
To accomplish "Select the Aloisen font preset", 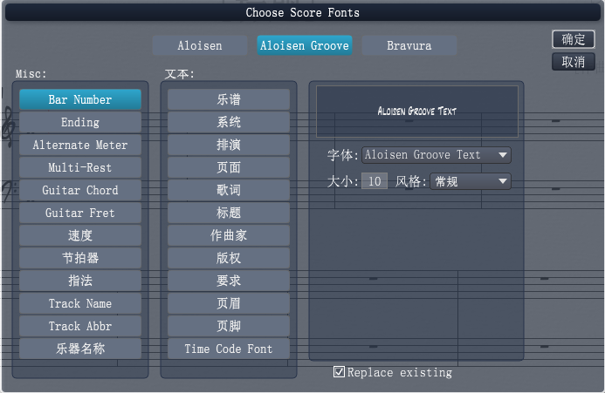I will pos(200,45).
